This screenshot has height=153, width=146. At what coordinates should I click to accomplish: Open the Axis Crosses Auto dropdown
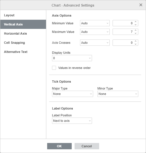coord(95,43)
